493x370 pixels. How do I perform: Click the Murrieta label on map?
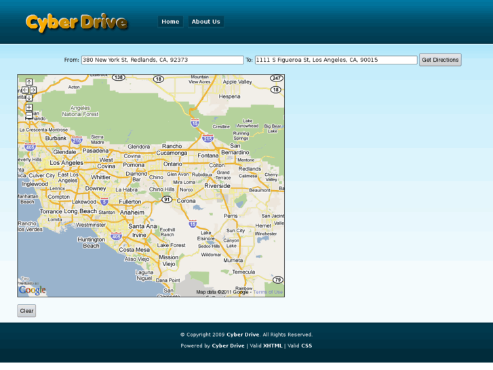(x=233, y=260)
